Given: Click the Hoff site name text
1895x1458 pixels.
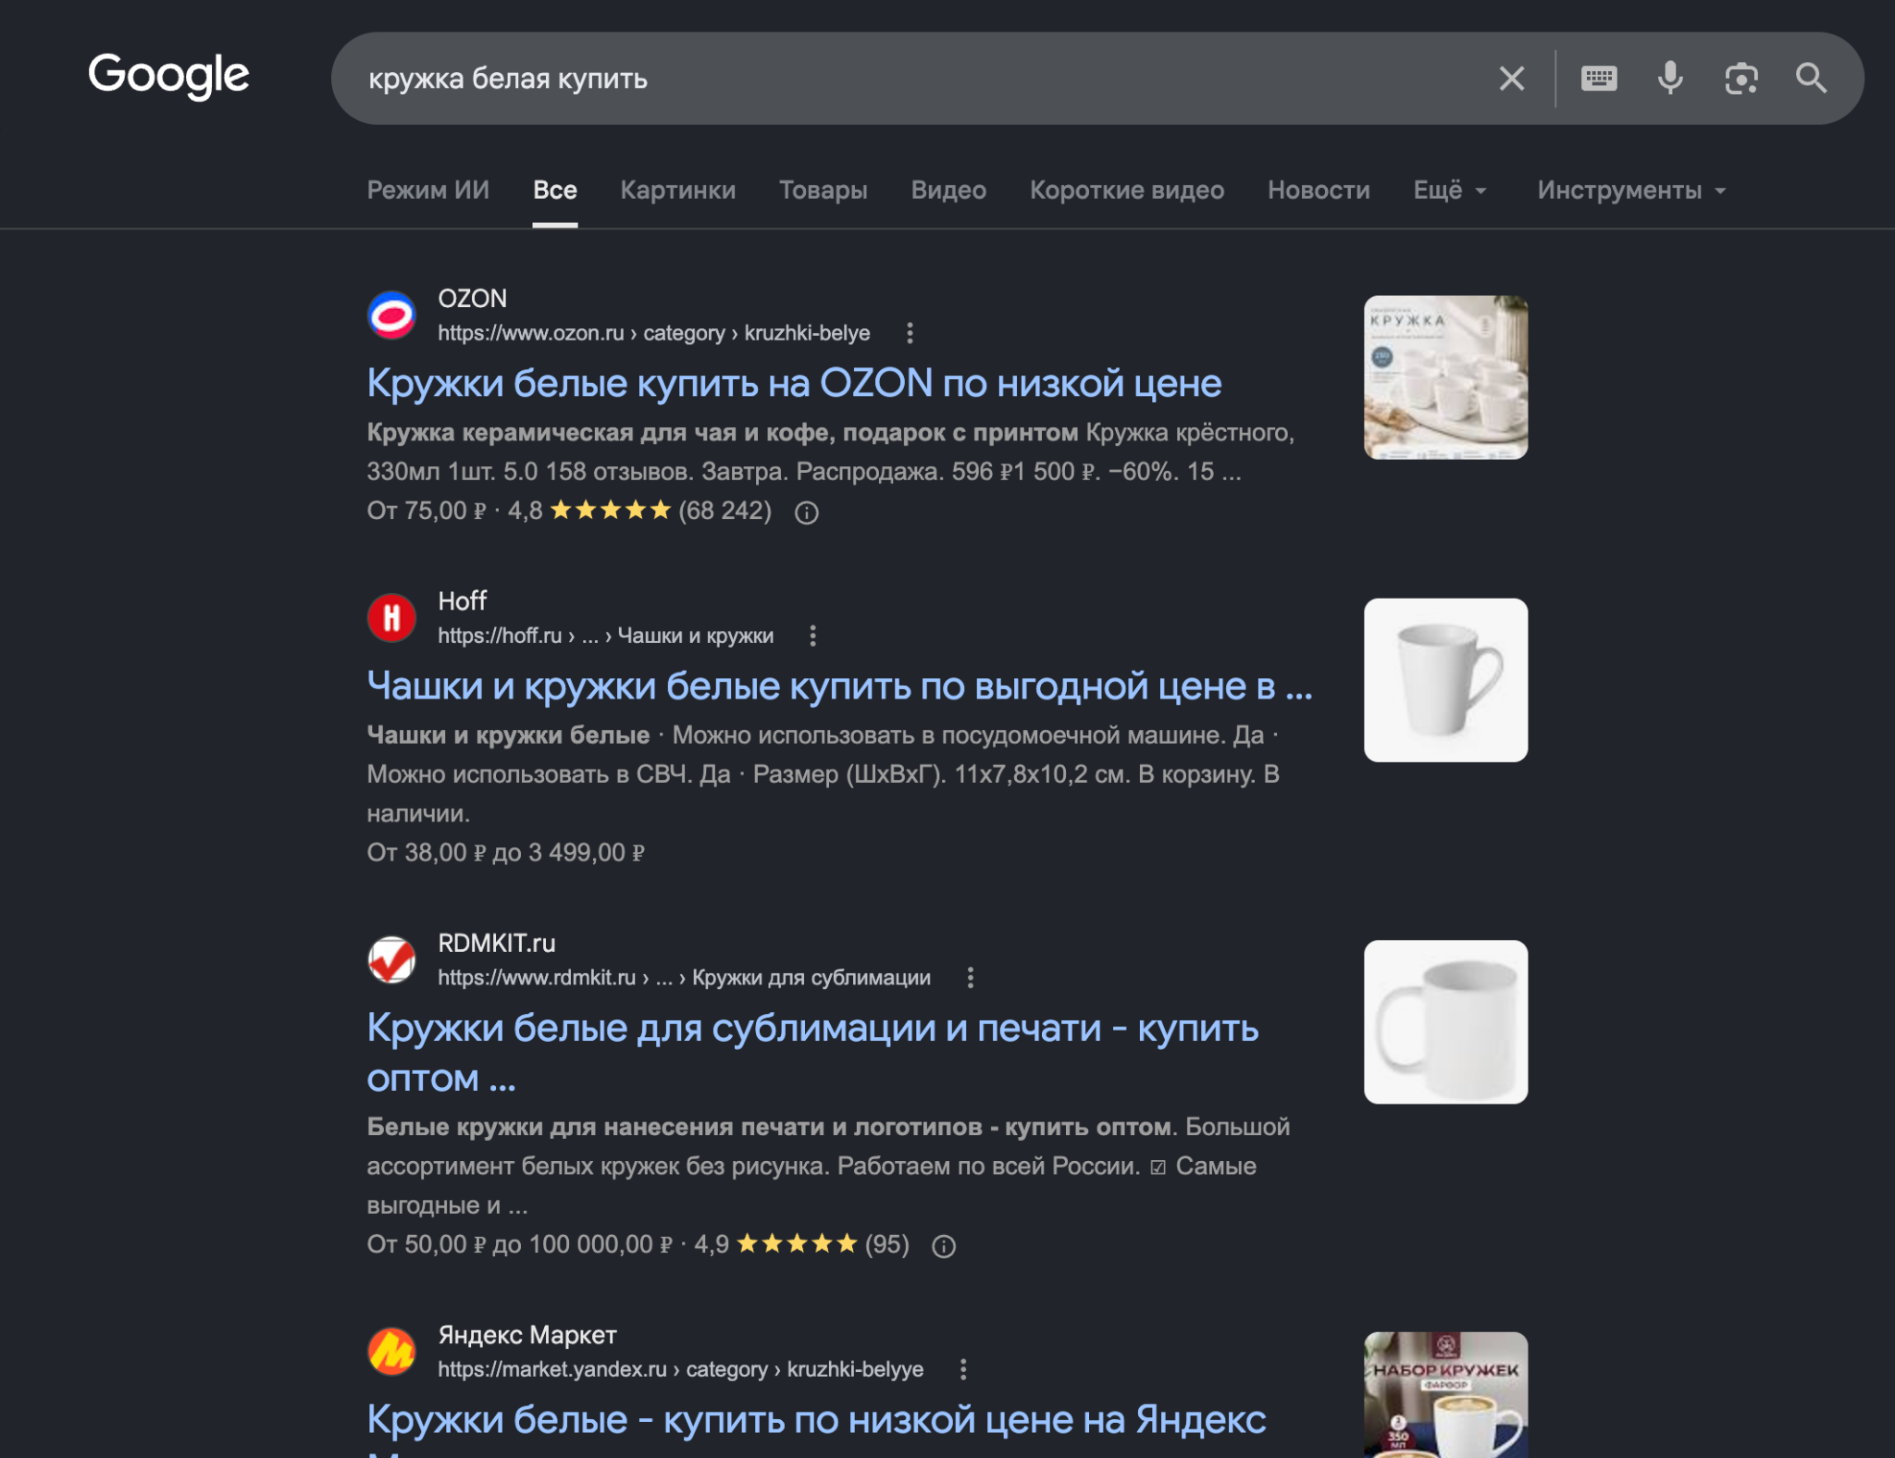Looking at the screenshot, I should tap(463, 601).
